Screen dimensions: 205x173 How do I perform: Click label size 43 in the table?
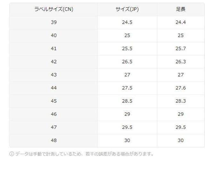coord(54,75)
